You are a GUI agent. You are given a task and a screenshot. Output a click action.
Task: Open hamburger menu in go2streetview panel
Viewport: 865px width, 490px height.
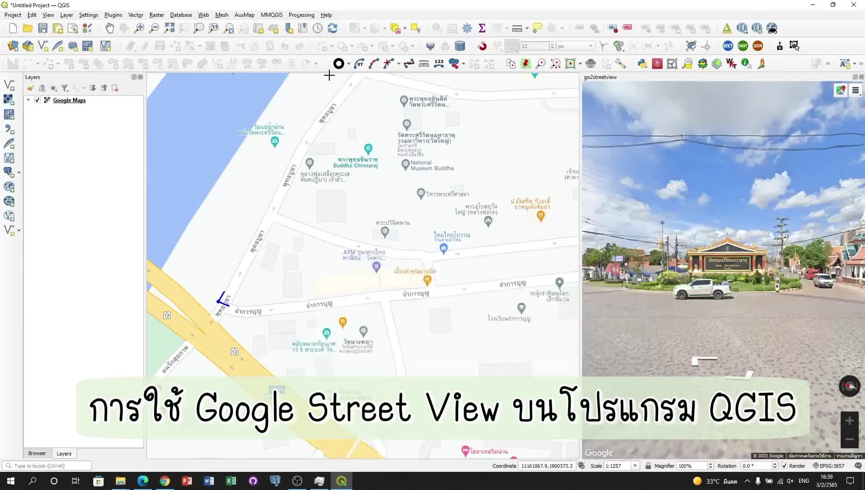(x=856, y=90)
